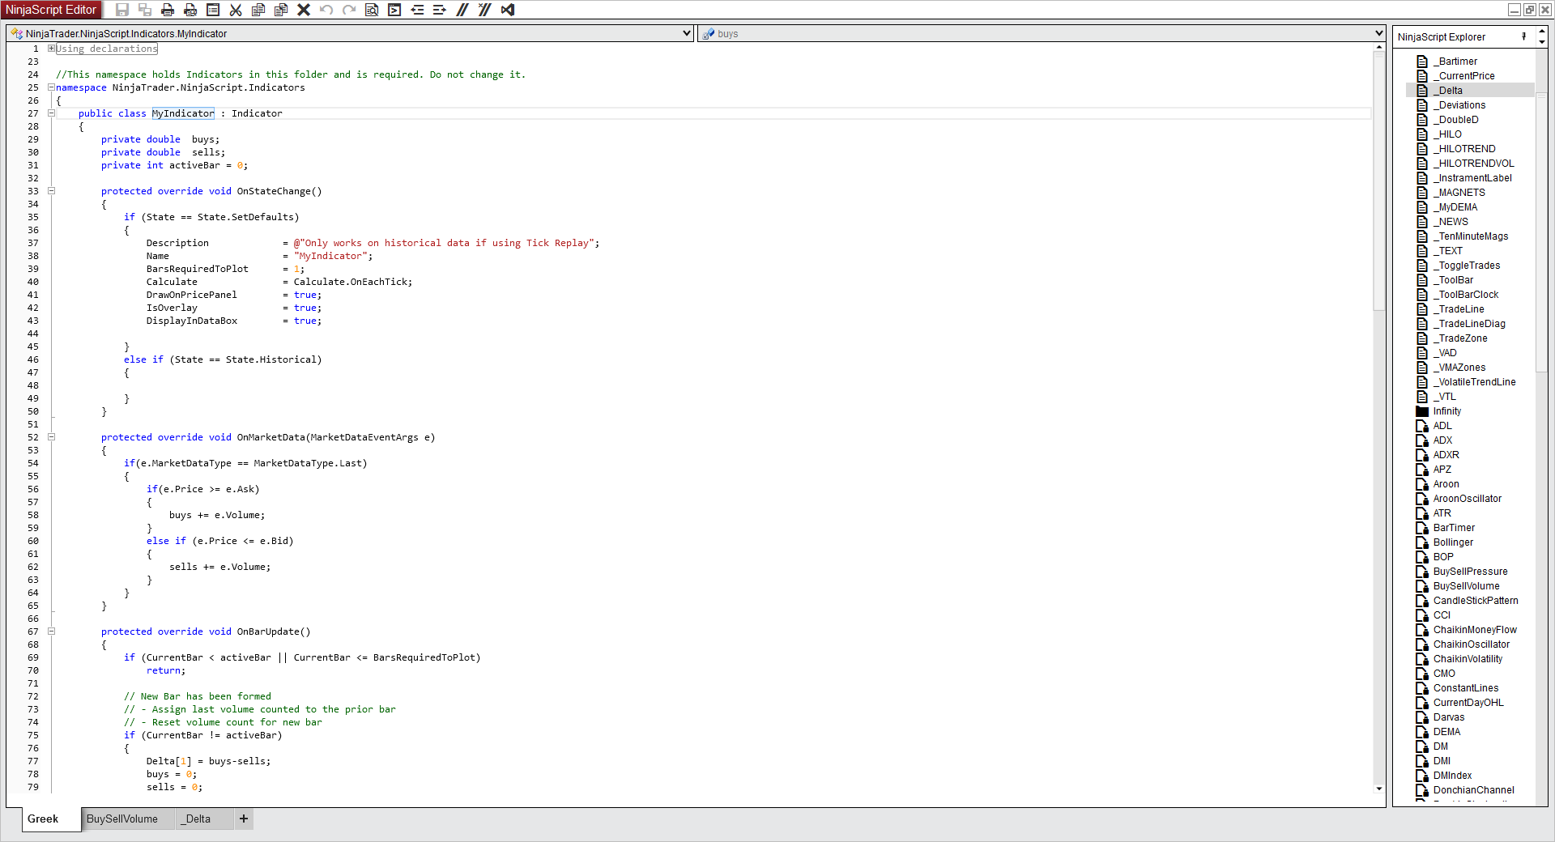Click the editor scrollbar's down arrow

(x=1379, y=789)
